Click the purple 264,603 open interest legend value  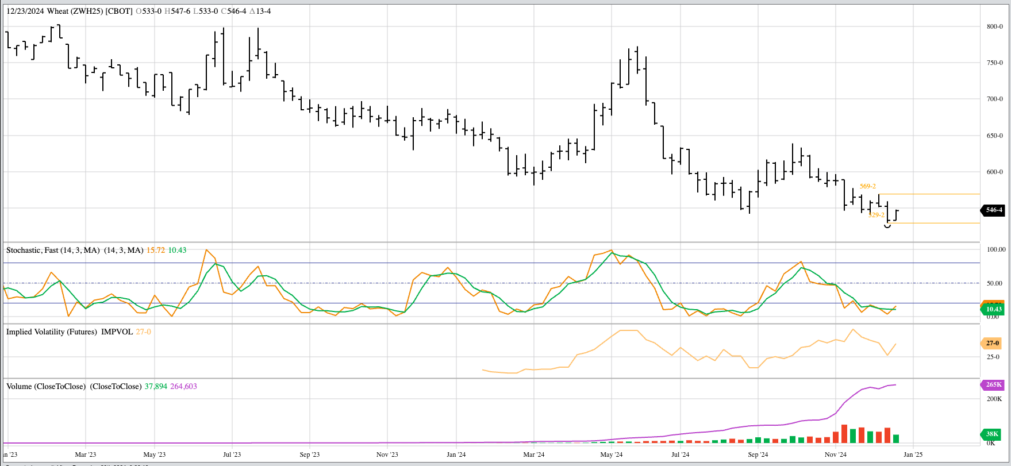click(x=183, y=386)
